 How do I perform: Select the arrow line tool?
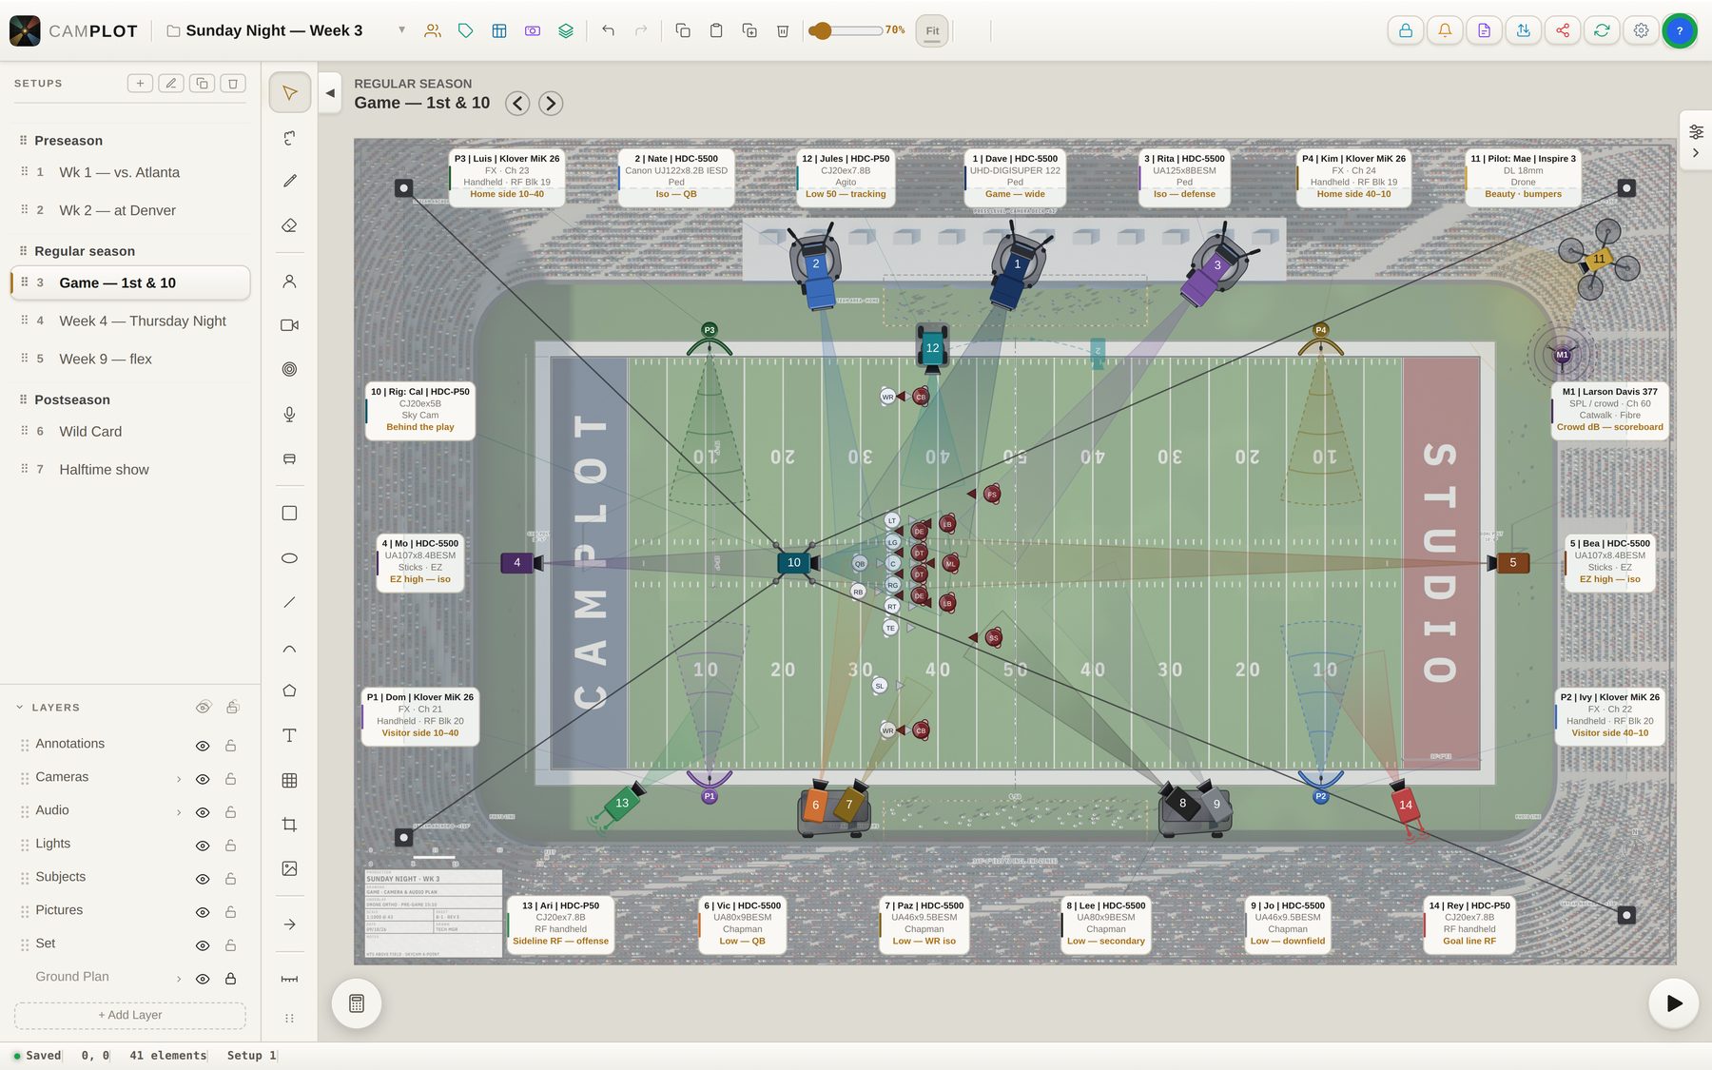tap(290, 924)
